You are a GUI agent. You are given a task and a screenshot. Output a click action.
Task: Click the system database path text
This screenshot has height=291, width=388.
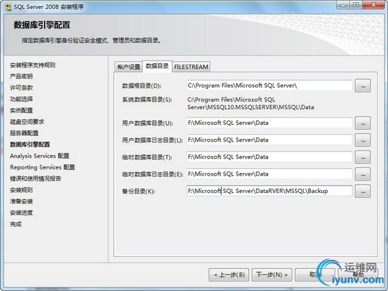tap(250, 103)
